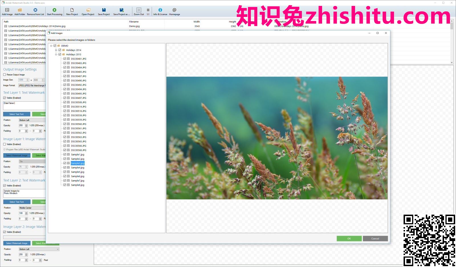Uncheck the Holidays 2015 folder checkbox
This screenshot has height=267, width=456.
[60, 54]
